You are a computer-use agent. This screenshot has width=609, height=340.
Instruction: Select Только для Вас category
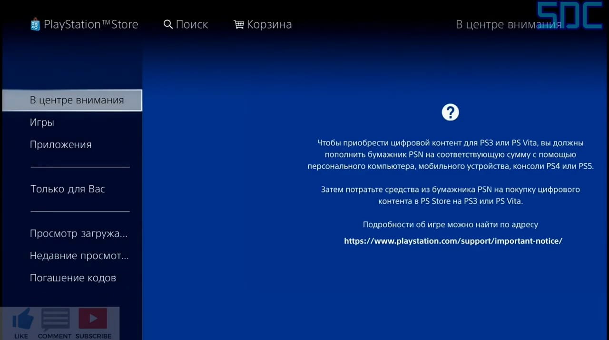pyautogui.click(x=68, y=189)
